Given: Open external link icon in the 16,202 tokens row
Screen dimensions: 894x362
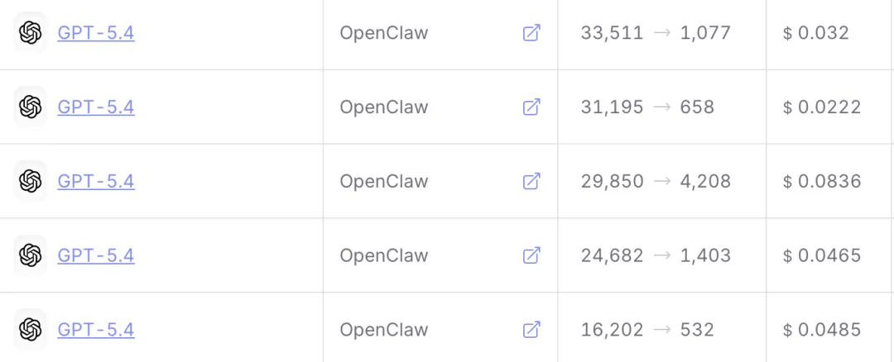Looking at the screenshot, I should (x=531, y=330).
